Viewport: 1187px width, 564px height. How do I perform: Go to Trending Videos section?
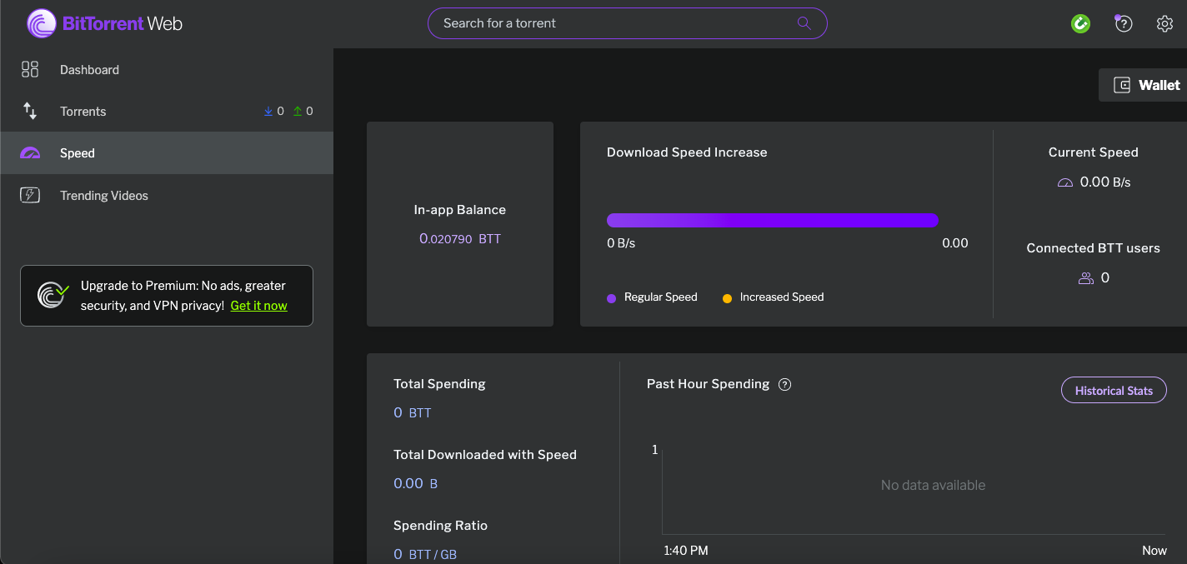104,196
